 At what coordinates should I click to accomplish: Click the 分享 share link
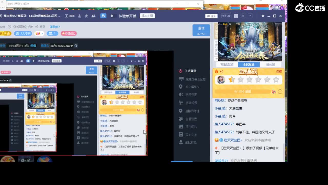[x=40, y=27]
